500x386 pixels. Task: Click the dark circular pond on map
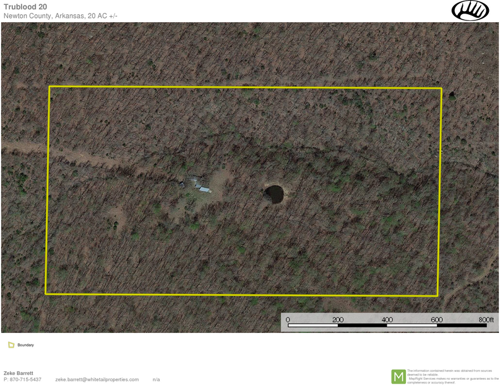pyautogui.click(x=274, y=193)
